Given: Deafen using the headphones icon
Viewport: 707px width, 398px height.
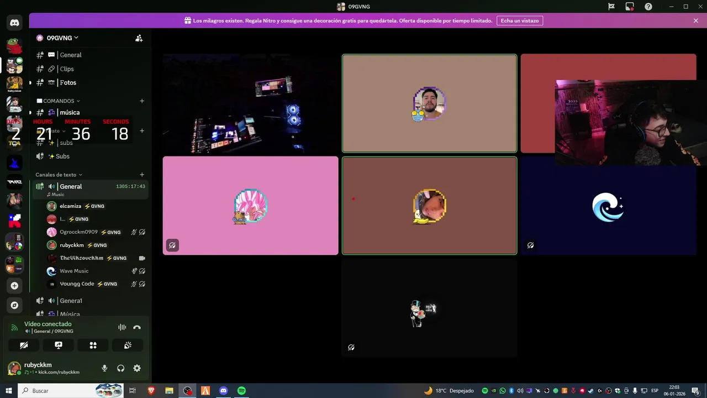Looking at the screenshot, I should click(x=120, y=368).
